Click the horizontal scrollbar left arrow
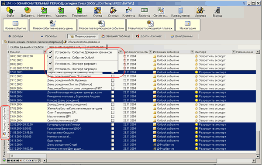Viewport: 262px width, 165px height. (x=45, y=161)
